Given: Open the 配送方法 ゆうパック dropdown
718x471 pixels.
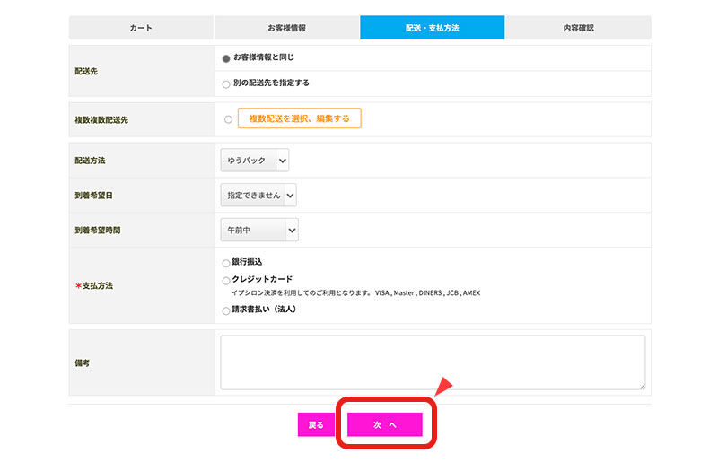Looking at the screenshot, I should tap(255, 161).
